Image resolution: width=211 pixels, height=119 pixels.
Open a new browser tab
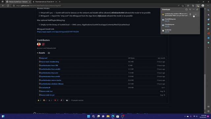[60, 2]
